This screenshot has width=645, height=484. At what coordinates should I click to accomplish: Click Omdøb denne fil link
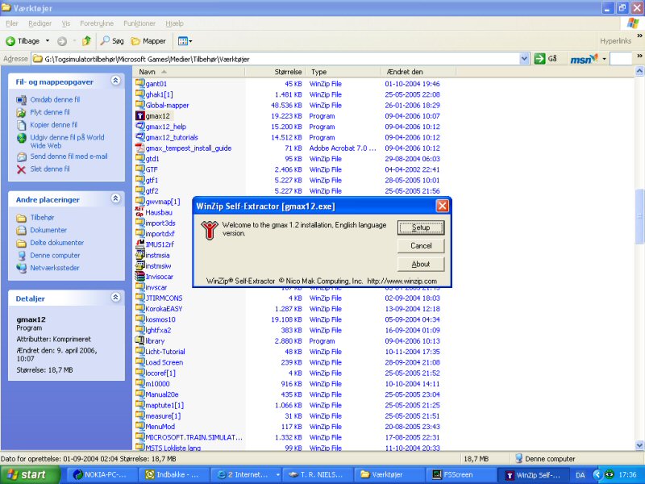[x=55, y=99]
